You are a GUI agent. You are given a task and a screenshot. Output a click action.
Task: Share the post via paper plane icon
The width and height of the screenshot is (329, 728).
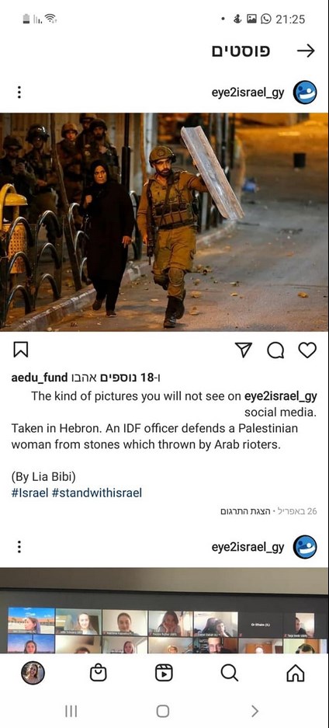pyautogui.click(x=244, y=350)
